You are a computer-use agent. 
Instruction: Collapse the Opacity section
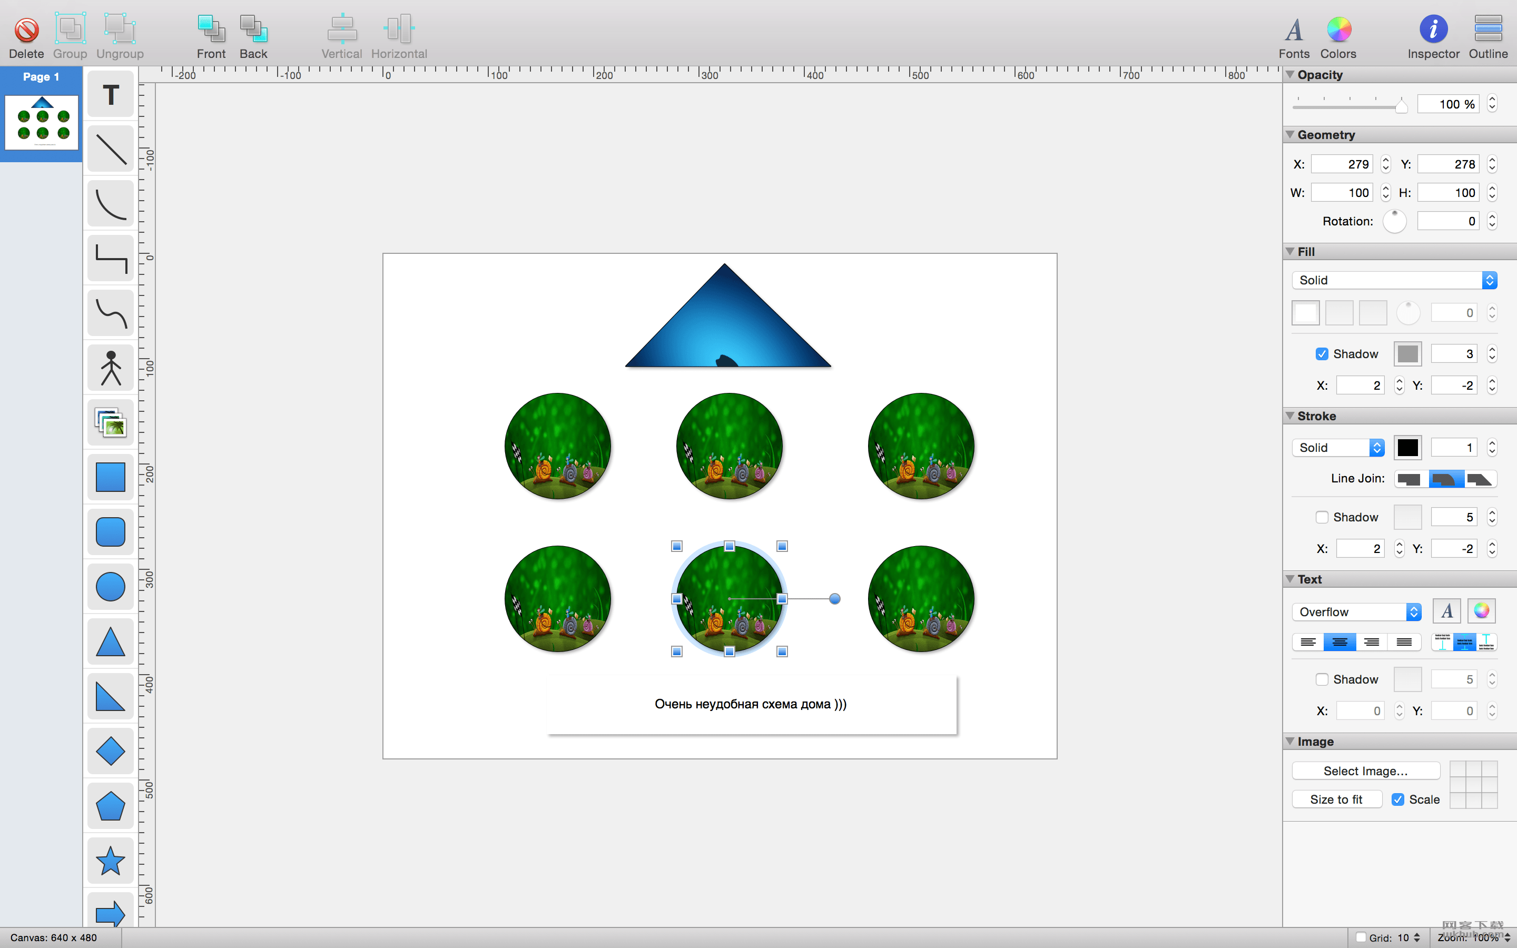point(1289,75)
